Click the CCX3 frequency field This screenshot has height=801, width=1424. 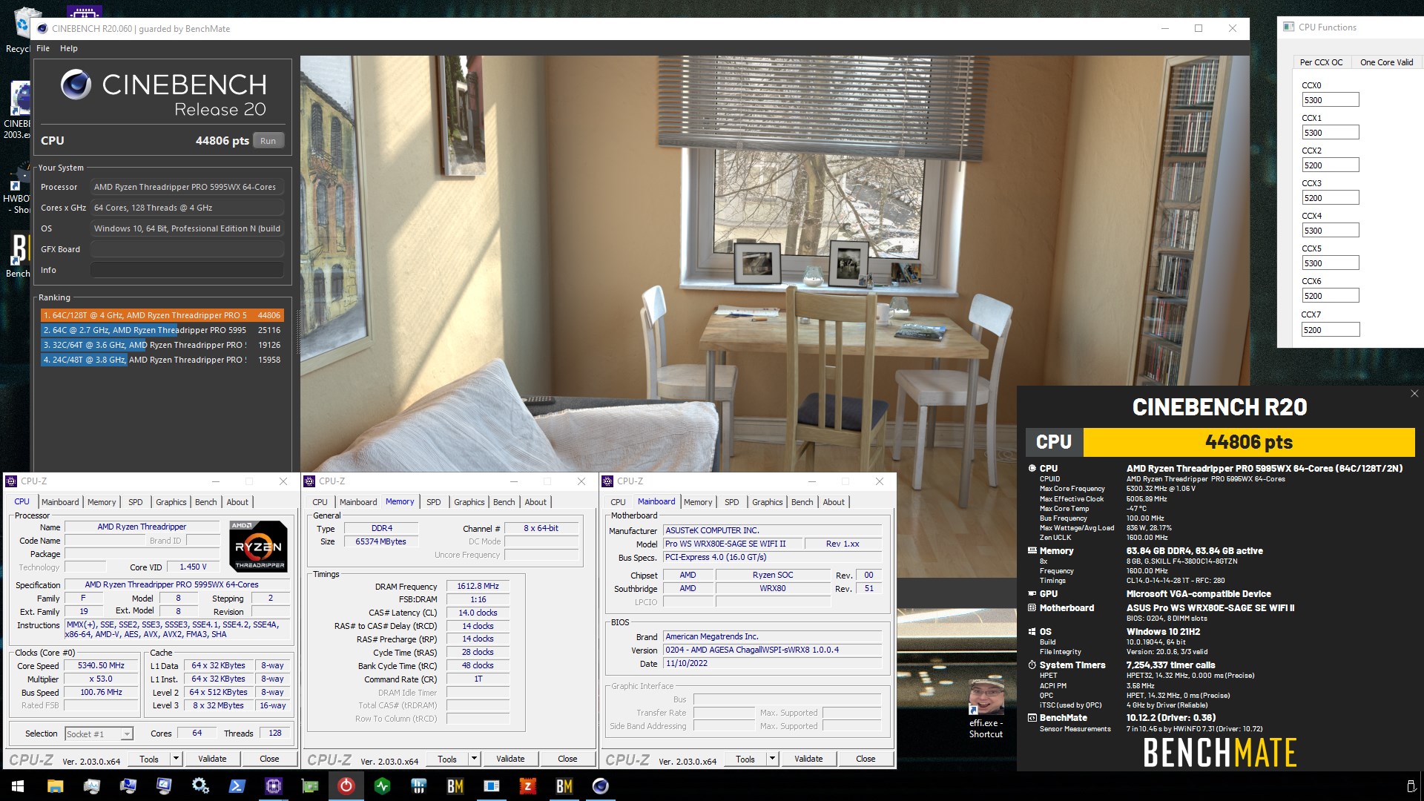[x=1331, y=198]
